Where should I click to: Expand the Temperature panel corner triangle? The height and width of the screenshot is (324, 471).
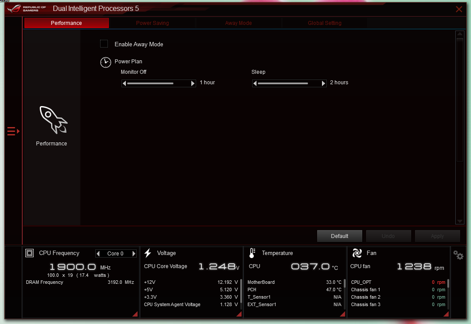[x=343, y=314]
